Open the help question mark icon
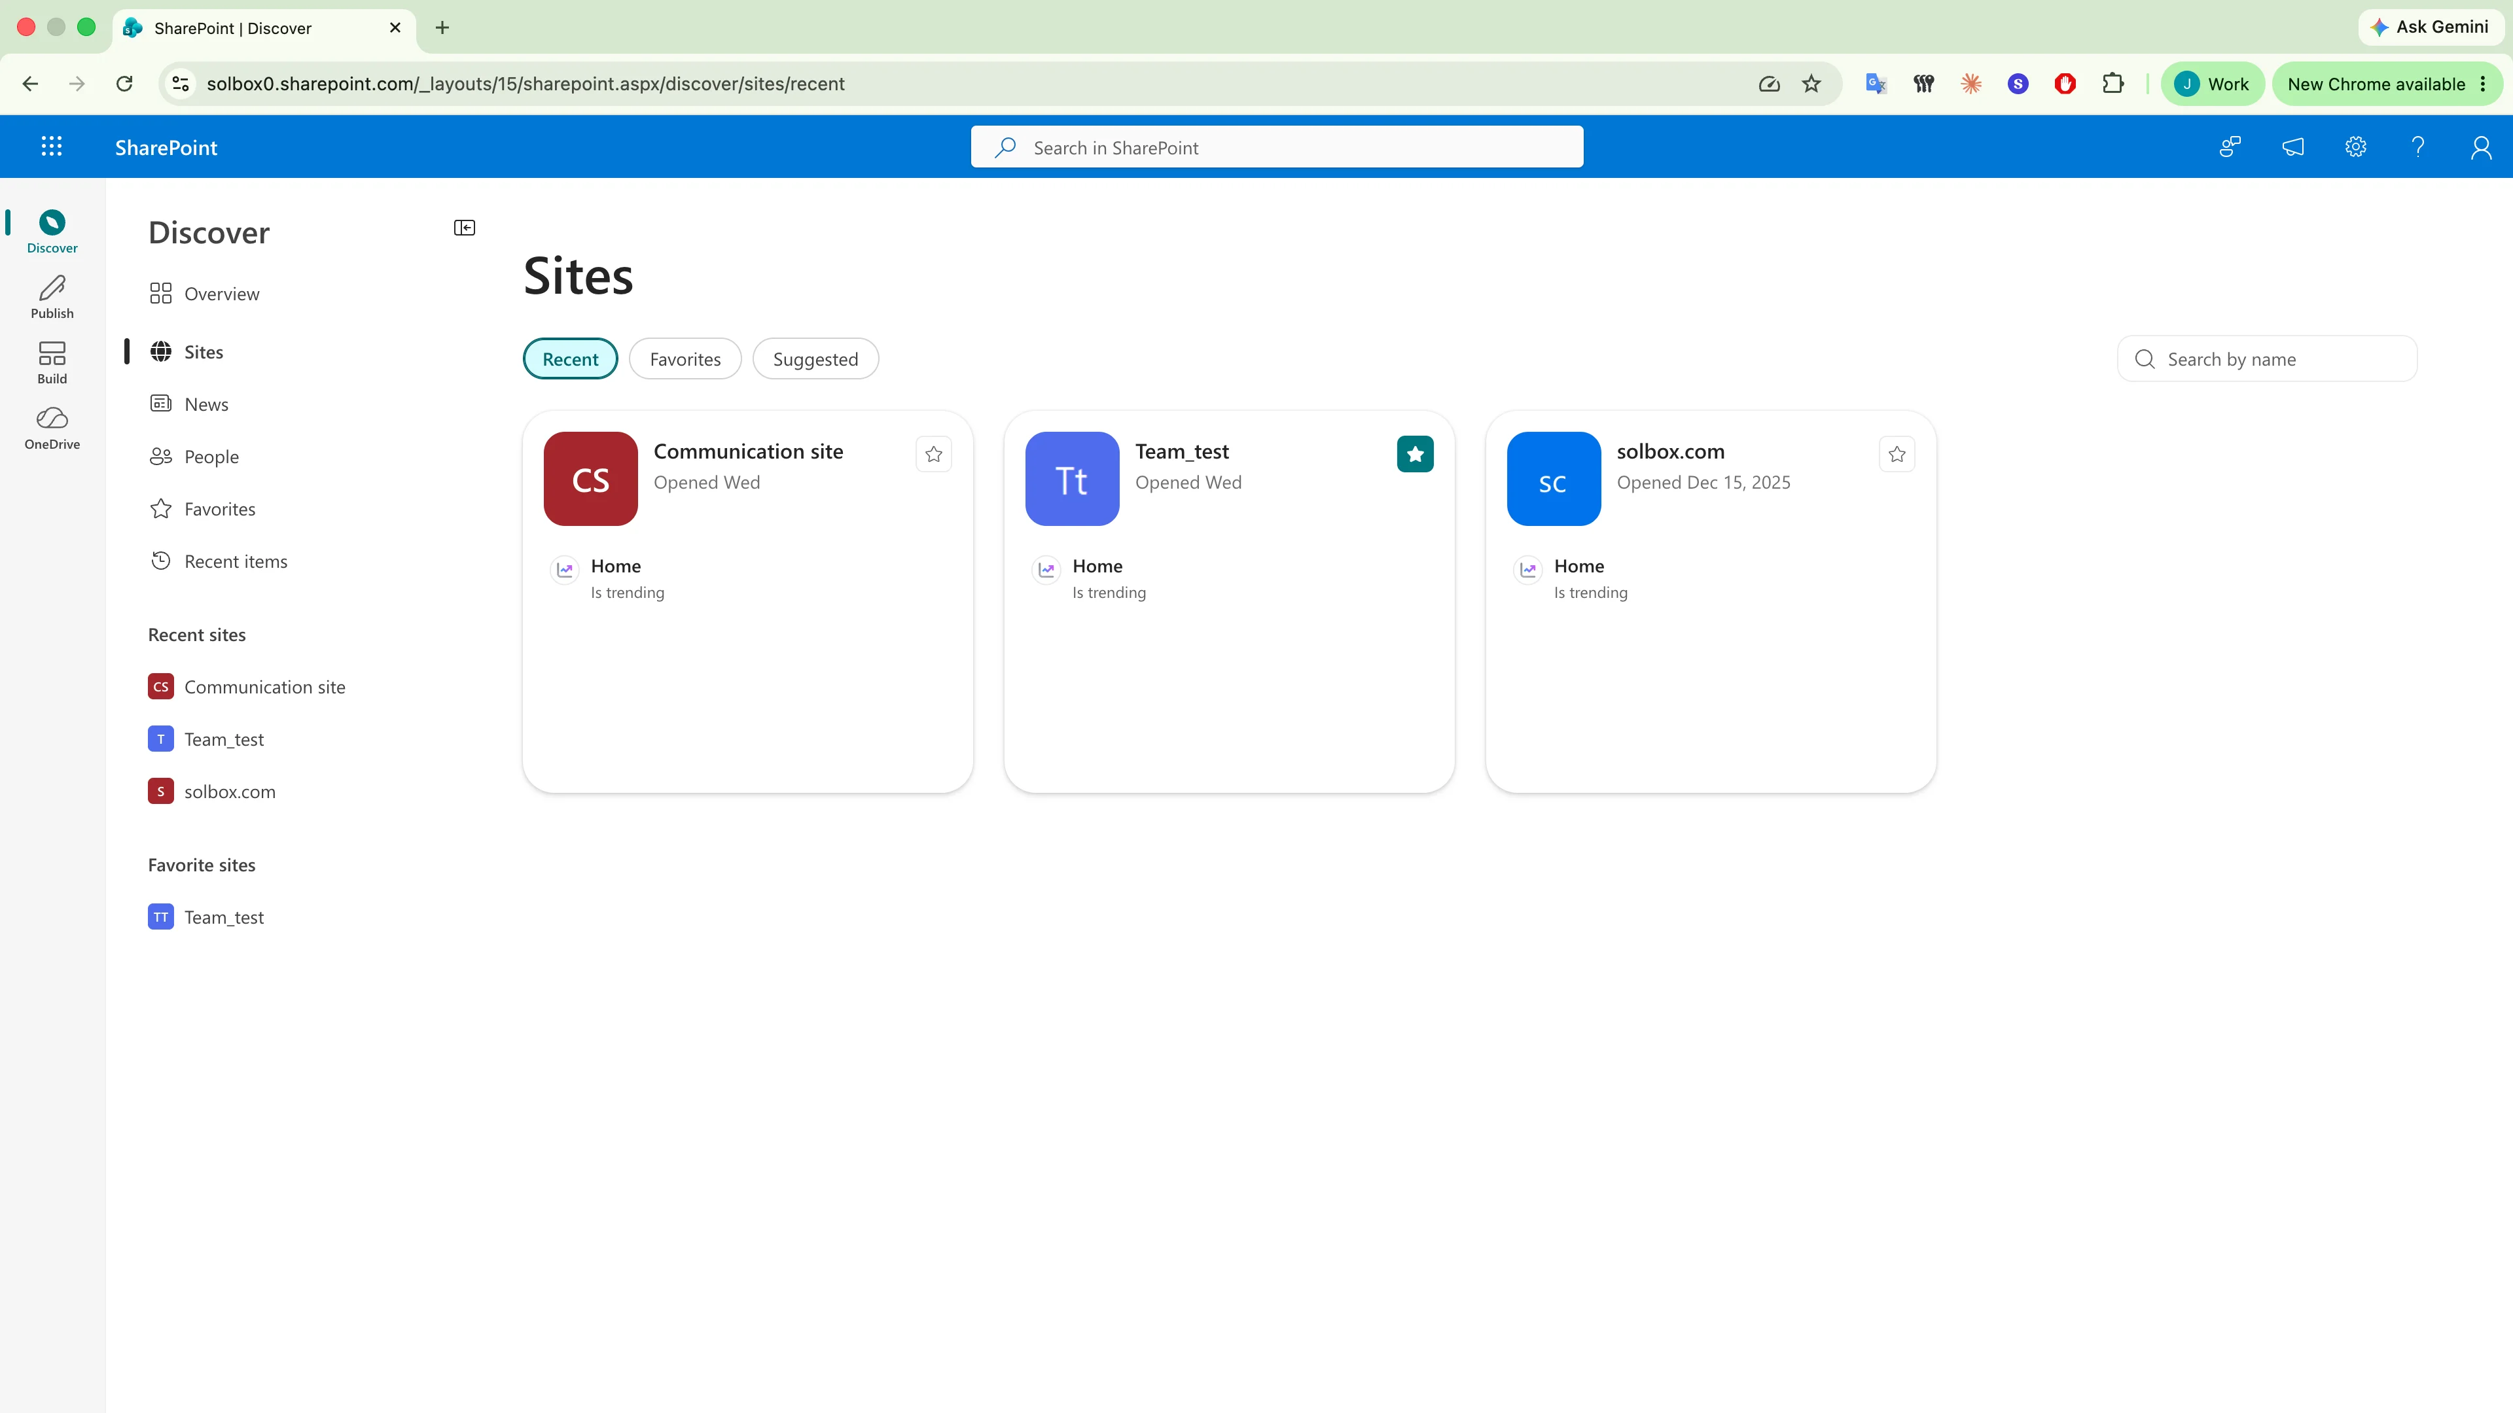The height and width of the screenshot is (1413, 2513). pyautogui.click(x=2417, y=147)
